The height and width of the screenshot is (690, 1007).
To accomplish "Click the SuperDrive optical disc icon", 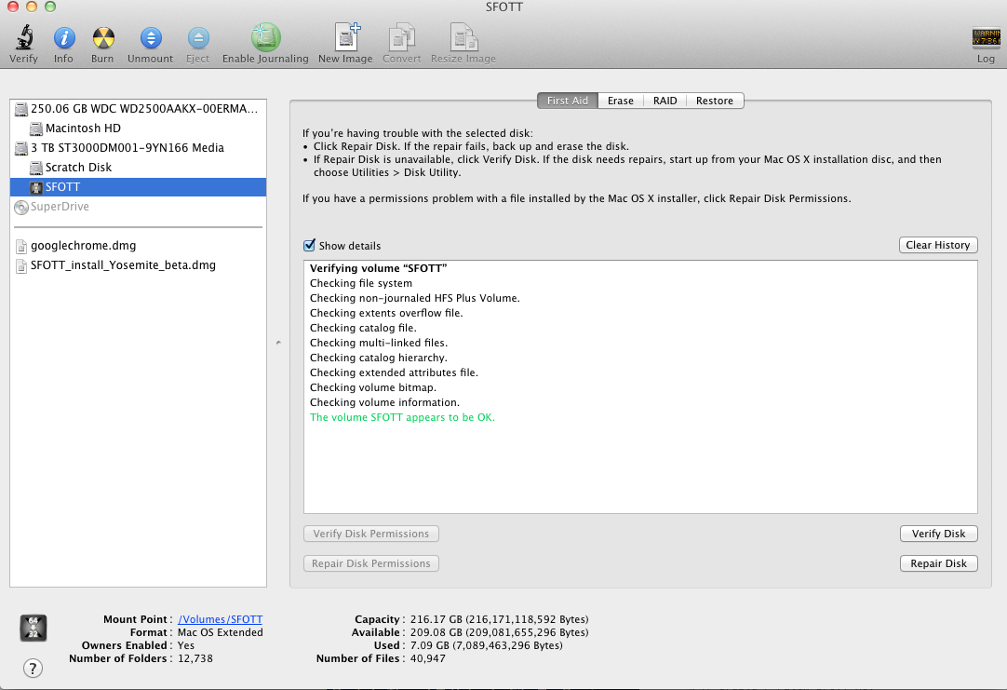I will [21, 207].
